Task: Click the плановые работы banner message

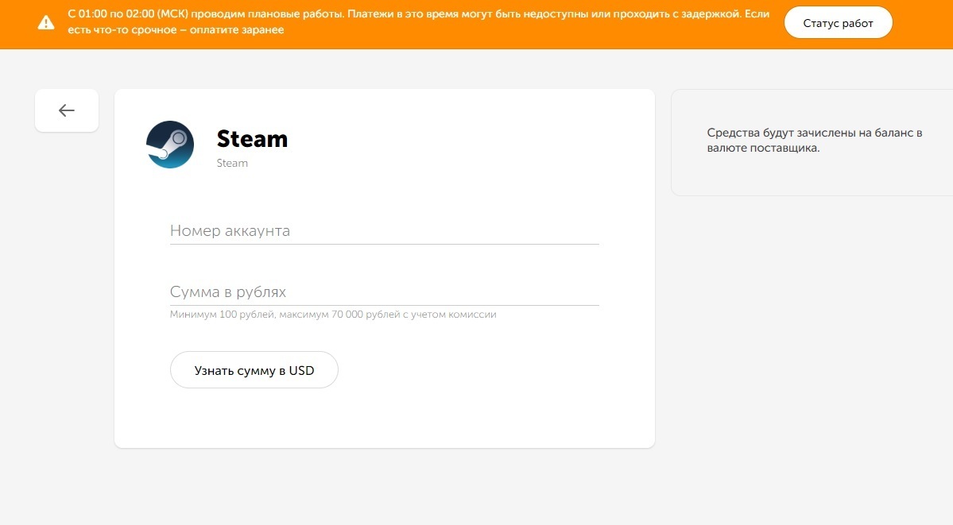Action: (x=418, y=22)
